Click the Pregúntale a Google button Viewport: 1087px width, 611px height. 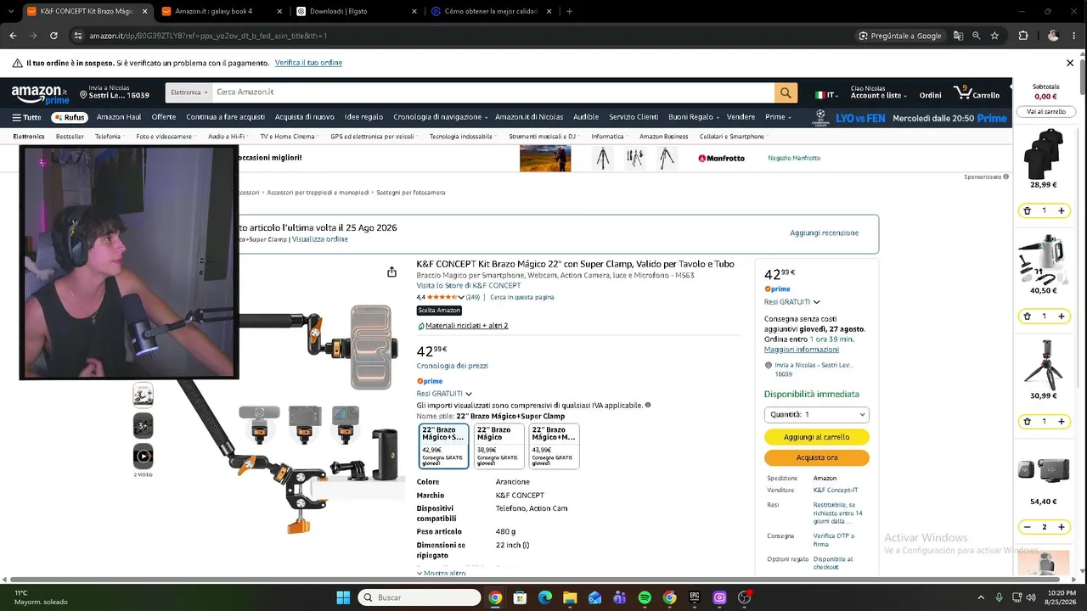click(900, 36)
